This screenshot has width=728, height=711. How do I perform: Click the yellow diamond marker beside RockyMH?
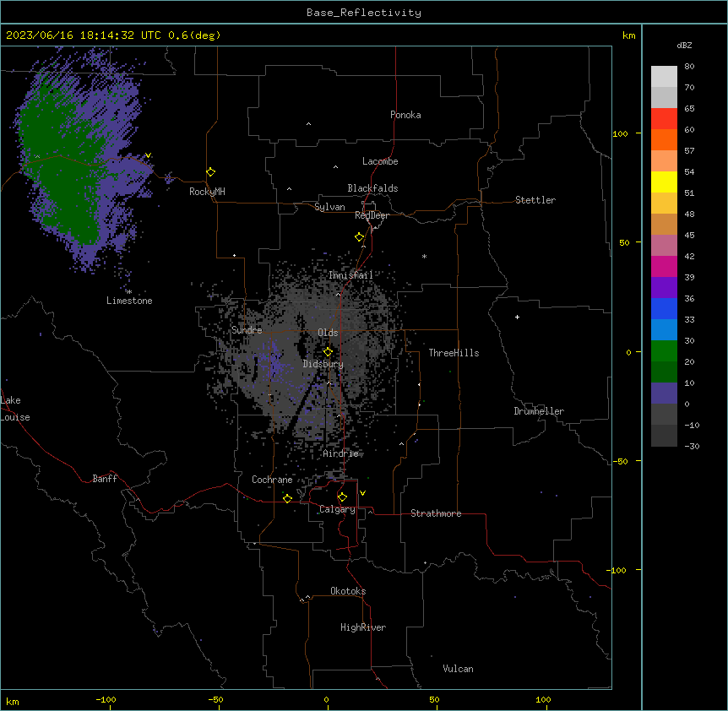210,172
